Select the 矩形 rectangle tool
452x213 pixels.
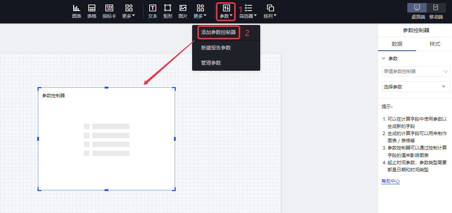[167, 11]
